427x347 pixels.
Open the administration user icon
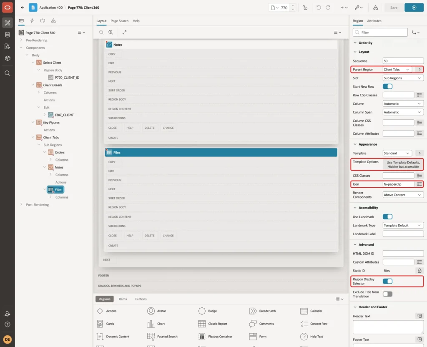(8, 314)
